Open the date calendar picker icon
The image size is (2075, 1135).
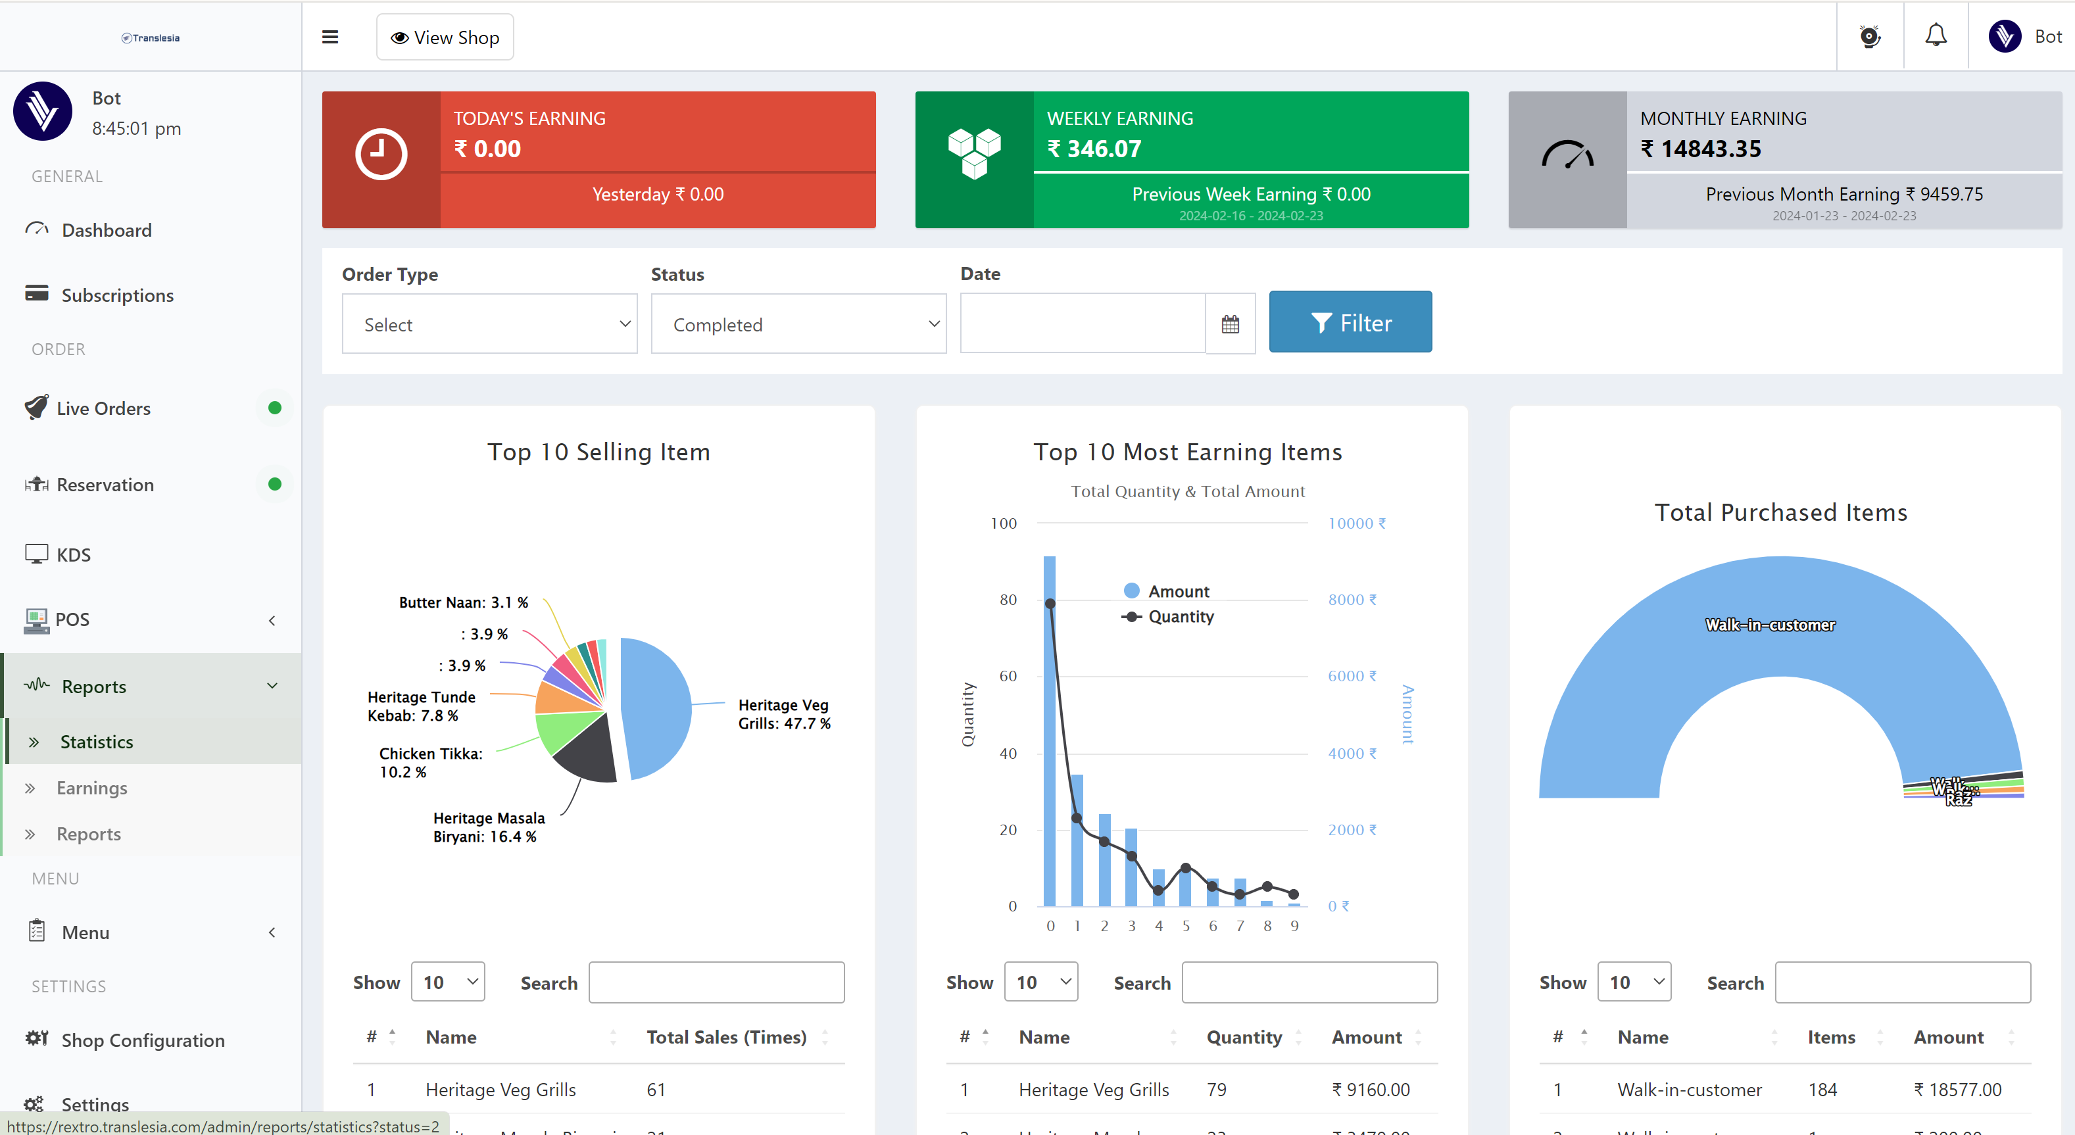tap(1229, 324)
